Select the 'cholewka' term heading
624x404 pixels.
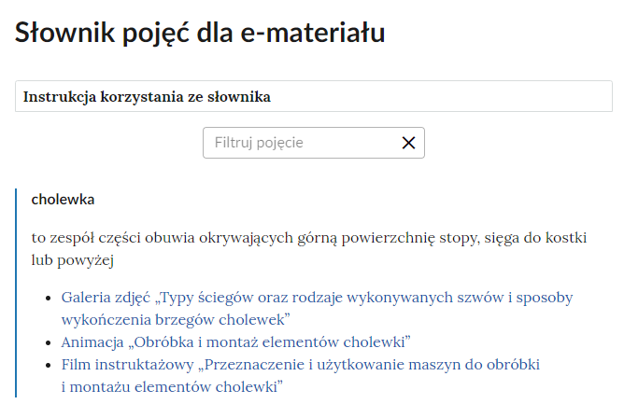(63, 200)
